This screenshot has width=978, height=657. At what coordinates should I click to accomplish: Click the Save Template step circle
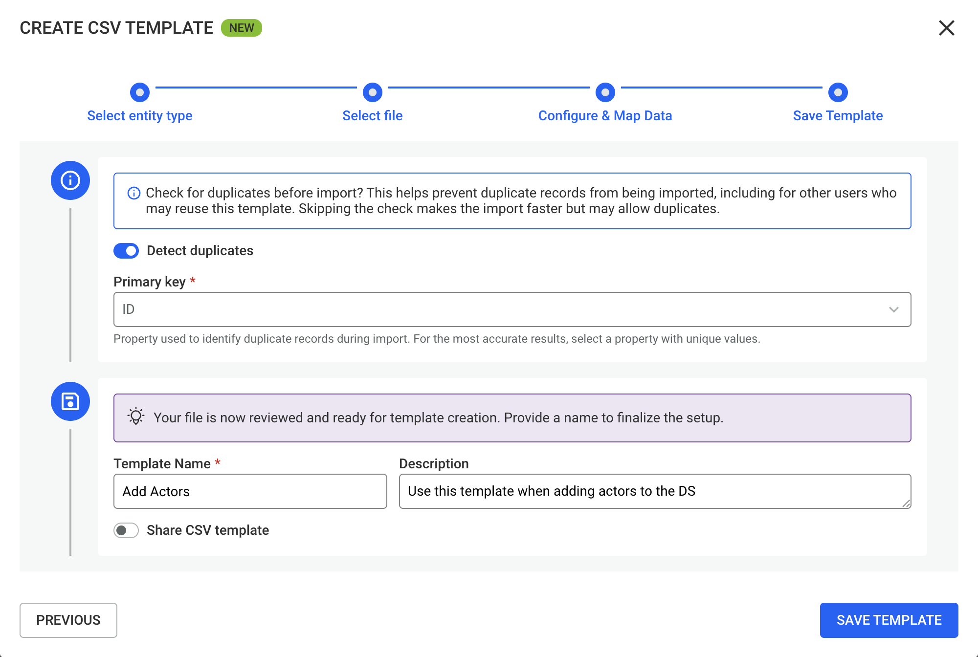838,92
